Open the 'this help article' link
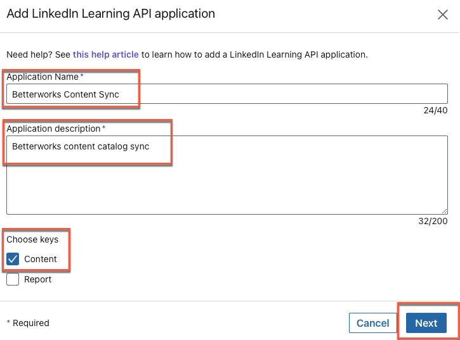This screenshot has height=340, width=460. click(x=105, y=54)
